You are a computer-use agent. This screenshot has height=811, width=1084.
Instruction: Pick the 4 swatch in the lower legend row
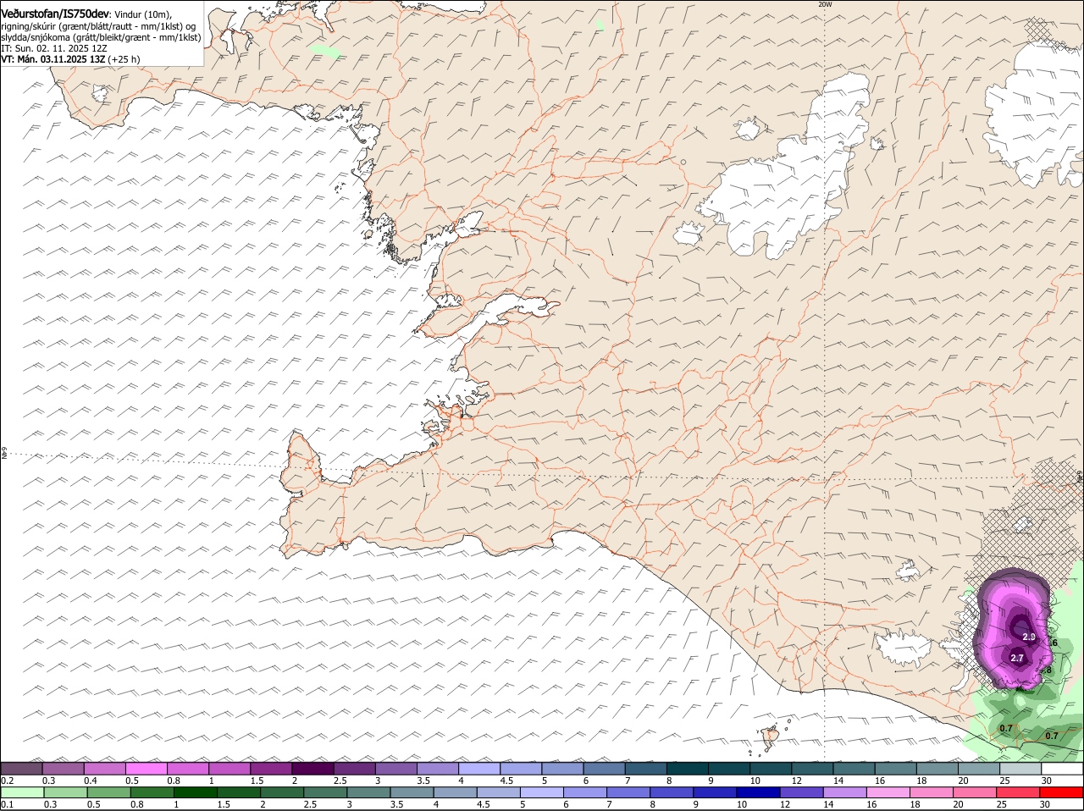(456, 792)
